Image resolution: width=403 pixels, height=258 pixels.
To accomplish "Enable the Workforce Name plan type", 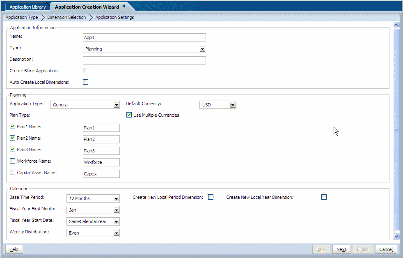I will tap(12, 161).
